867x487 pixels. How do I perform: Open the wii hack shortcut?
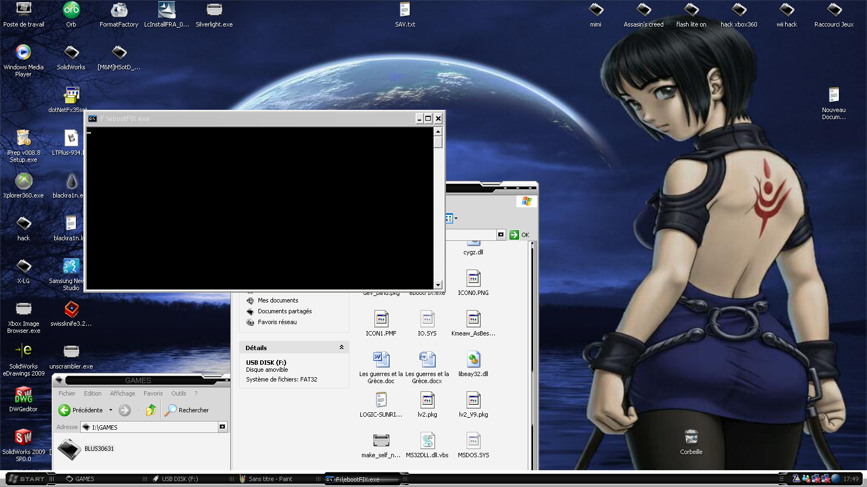point(786,14)
